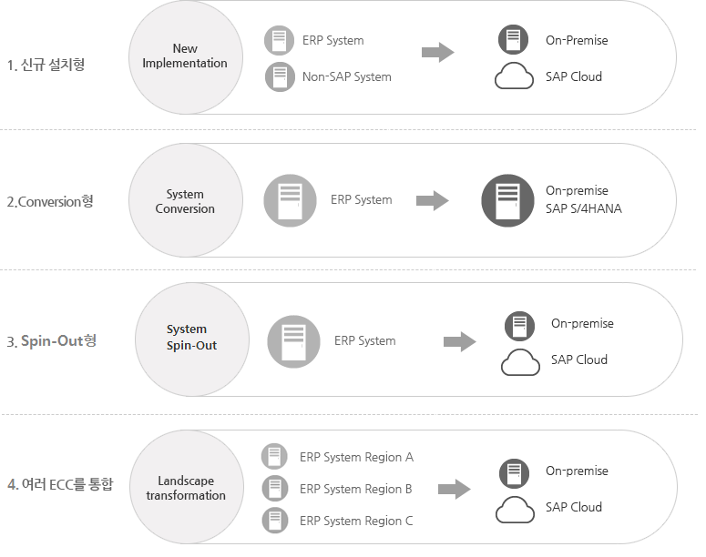Click the "4. 여러 ECC를 통합" heading
This screenshot has width=706, height=557.
[x=60, y=485]
